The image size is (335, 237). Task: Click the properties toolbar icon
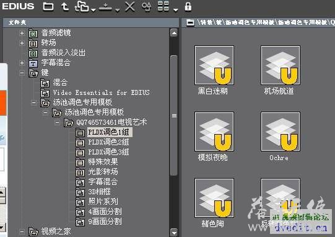coord(146,6)
